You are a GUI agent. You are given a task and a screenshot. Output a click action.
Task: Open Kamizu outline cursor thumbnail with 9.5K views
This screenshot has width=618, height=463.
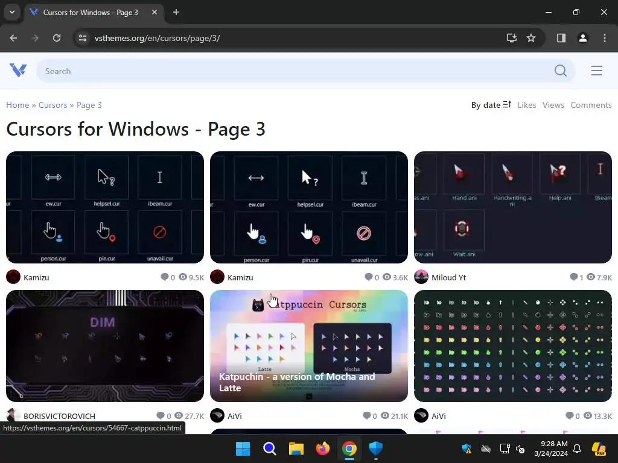105,207
